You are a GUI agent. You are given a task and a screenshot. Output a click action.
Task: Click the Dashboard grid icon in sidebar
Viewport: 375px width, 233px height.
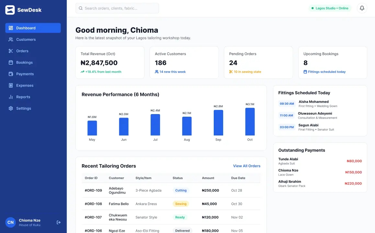coord(11,28)
